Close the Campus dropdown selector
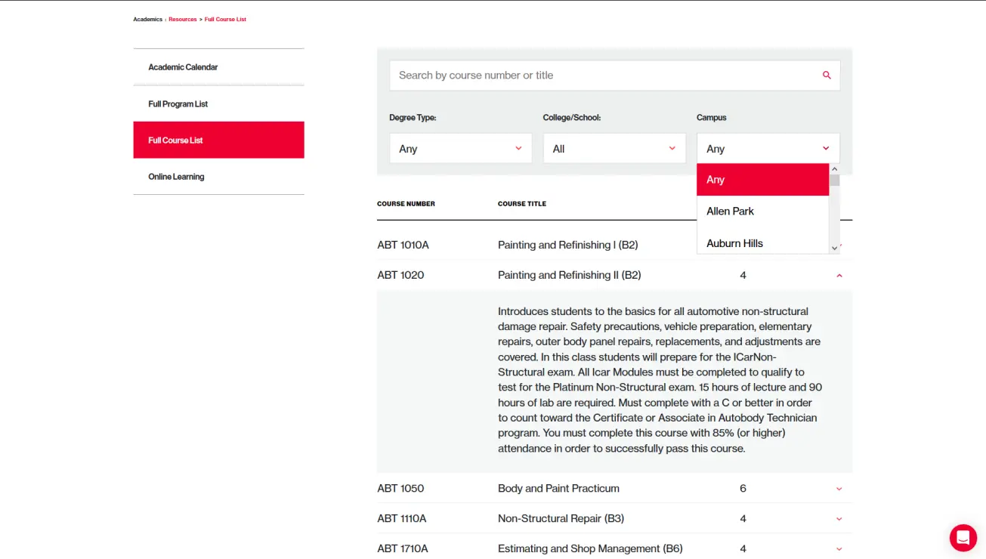 pyautogui.click(x=767, y=149)
